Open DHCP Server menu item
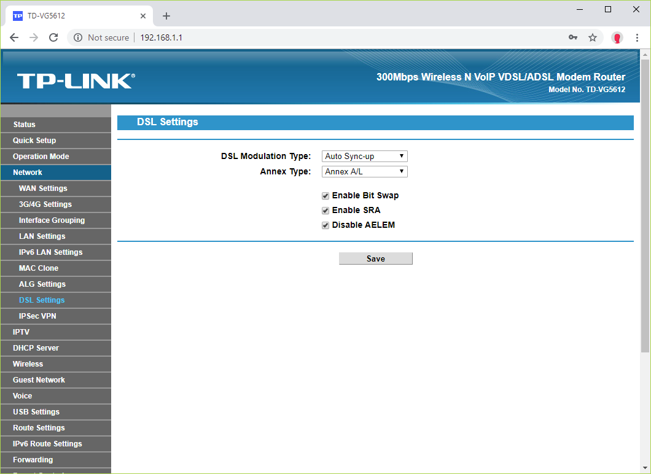Viewport: 651px width, 474px height. tap(56, 348)
